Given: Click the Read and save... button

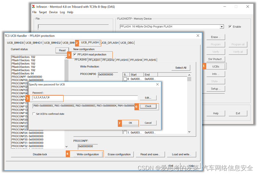Looking at the screenshot, I should [x=150, y=154].
